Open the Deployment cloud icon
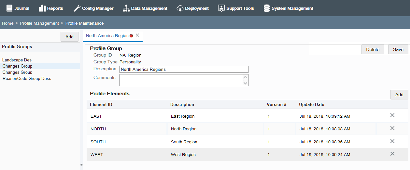 click(x=180, y=8)
